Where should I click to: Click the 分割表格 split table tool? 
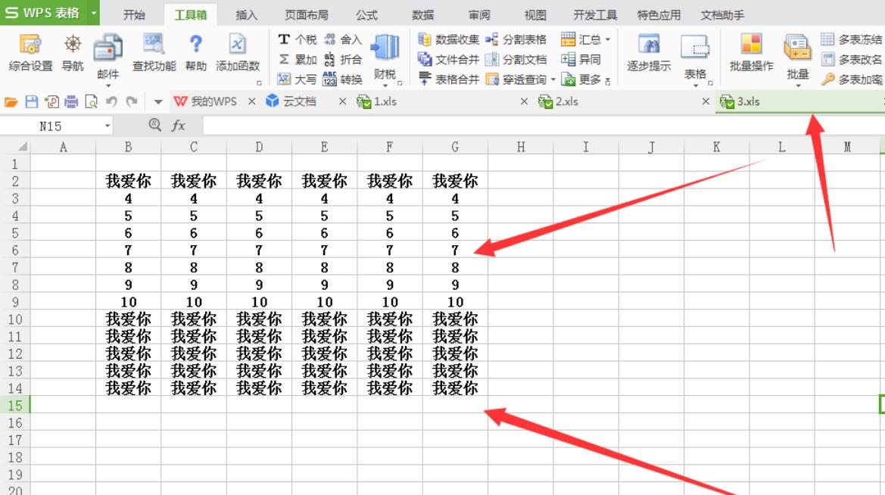pos(516,39)
